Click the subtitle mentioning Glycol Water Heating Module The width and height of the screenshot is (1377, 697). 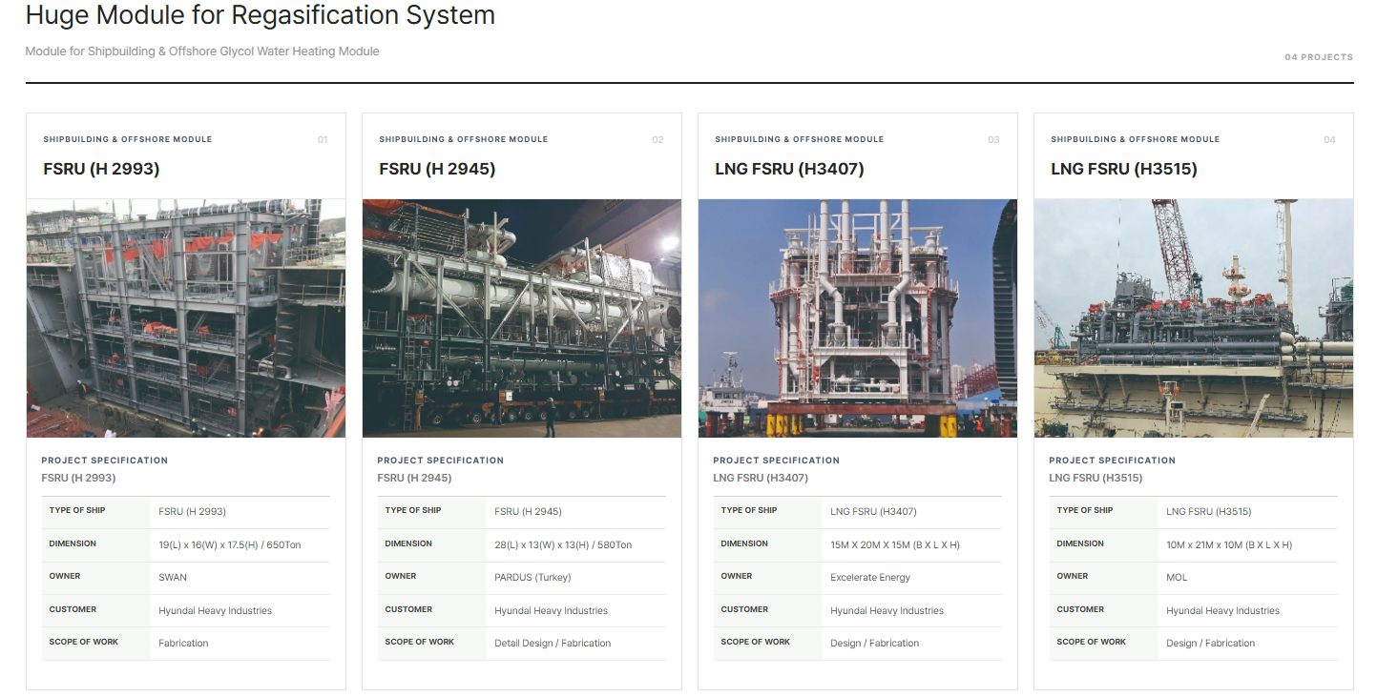pos(202,51)
